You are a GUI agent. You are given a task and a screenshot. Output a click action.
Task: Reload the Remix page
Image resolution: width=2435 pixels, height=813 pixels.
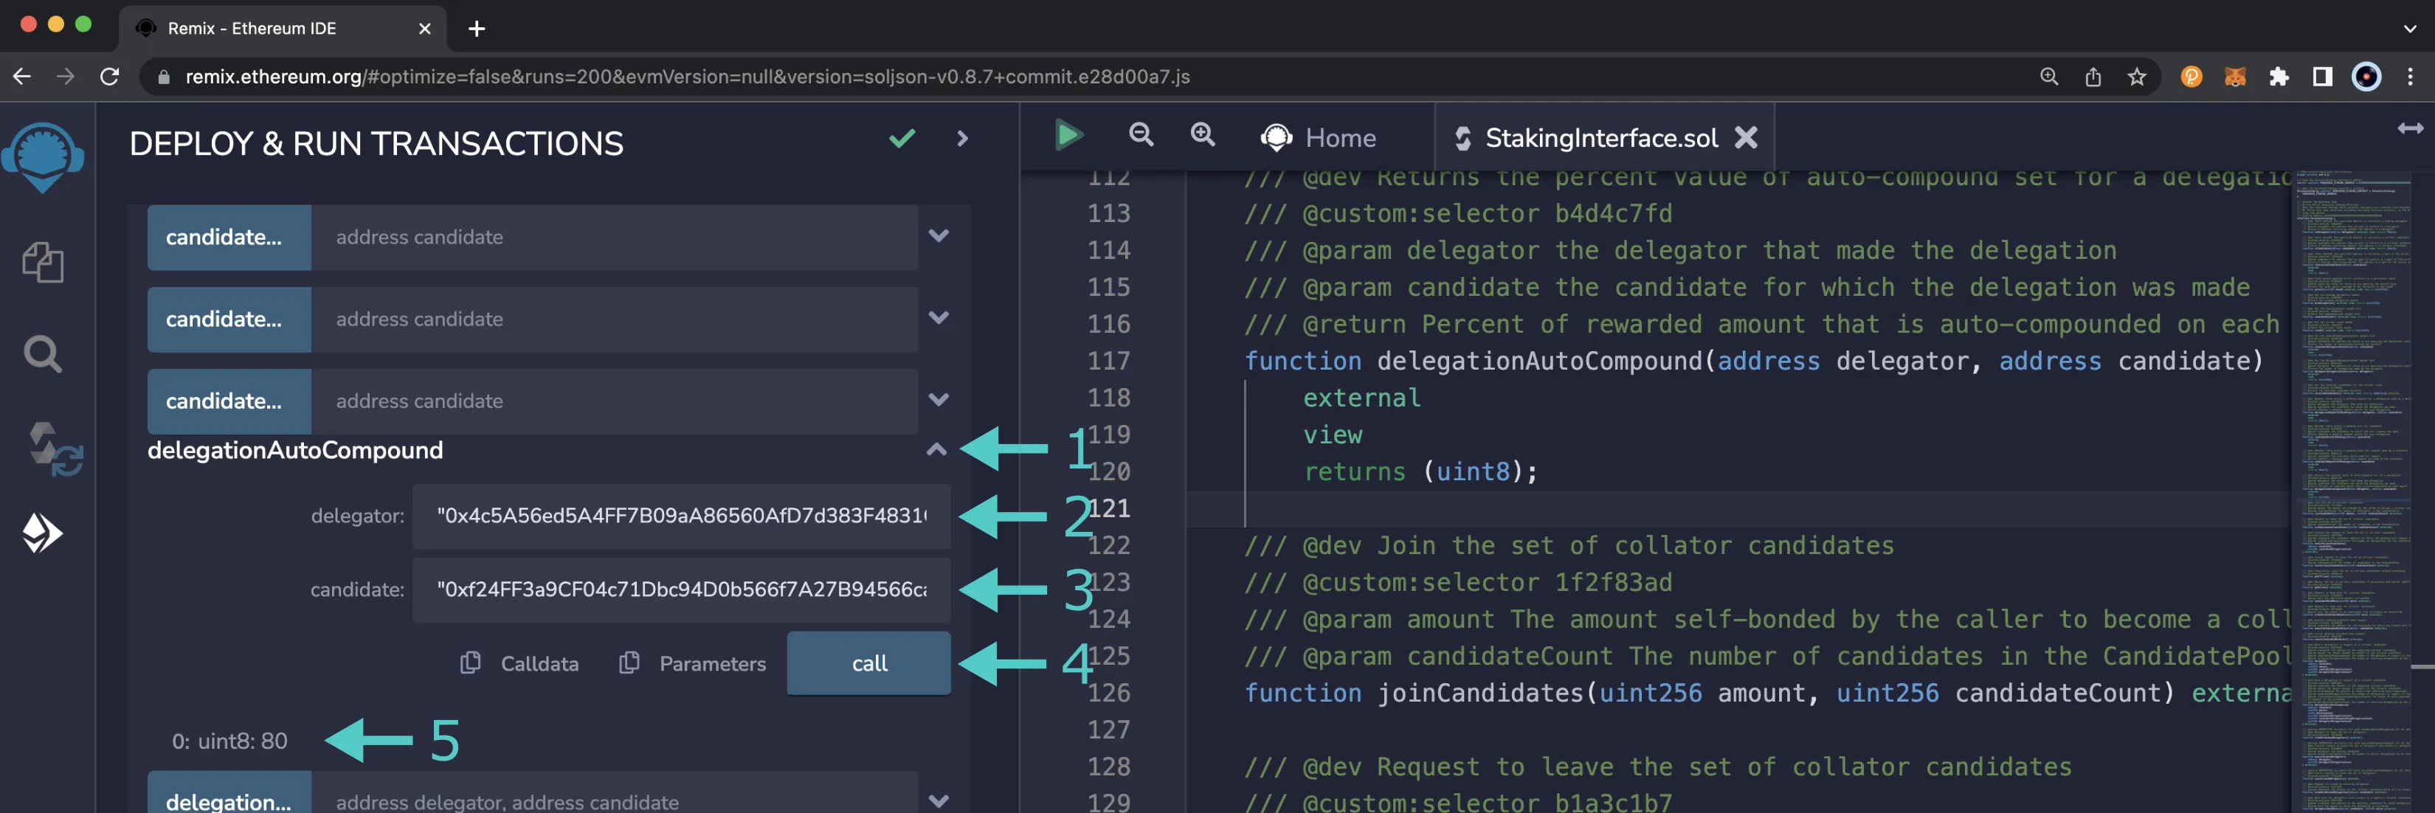tap(110, 77)
